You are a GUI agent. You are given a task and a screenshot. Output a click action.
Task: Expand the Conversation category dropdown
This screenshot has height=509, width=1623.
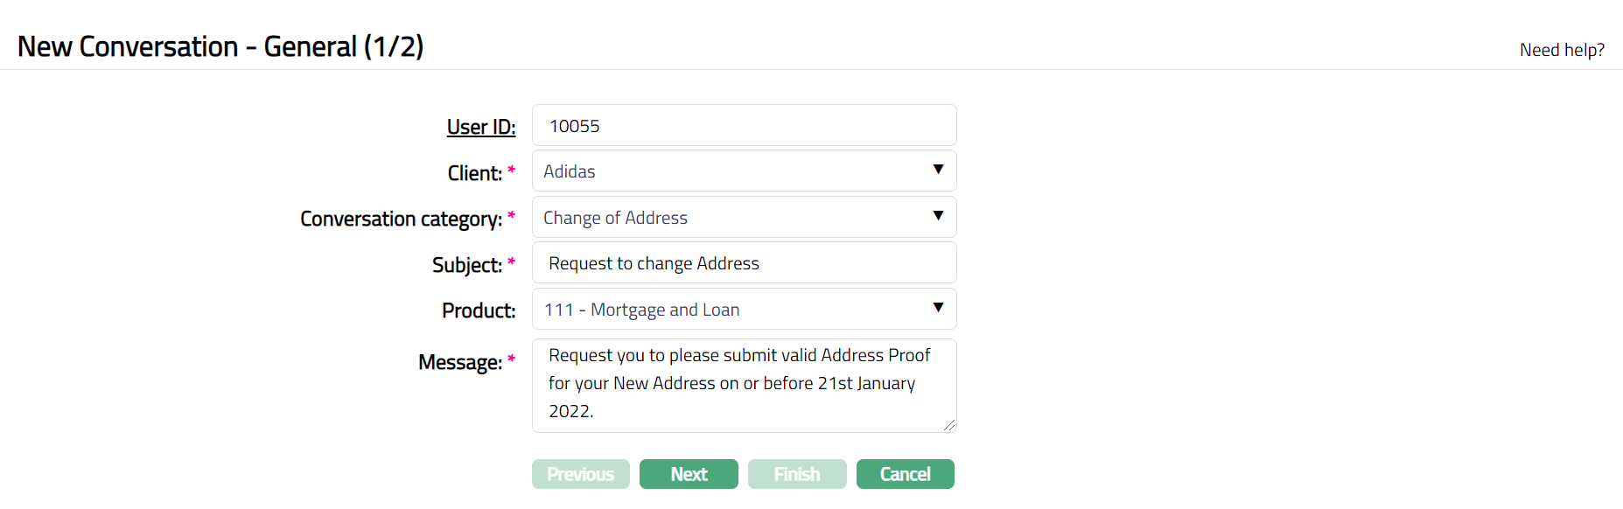click(x=744, y=218)
